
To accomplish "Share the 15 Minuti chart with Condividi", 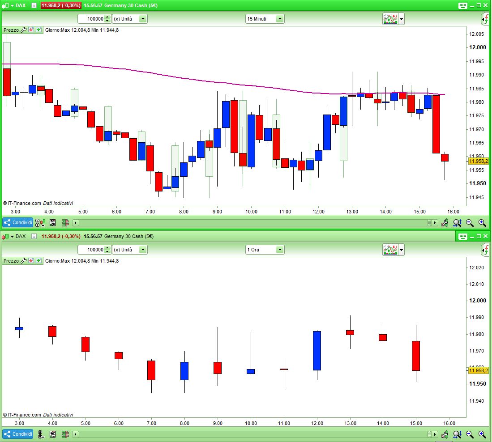I will (x=18, y=223).
